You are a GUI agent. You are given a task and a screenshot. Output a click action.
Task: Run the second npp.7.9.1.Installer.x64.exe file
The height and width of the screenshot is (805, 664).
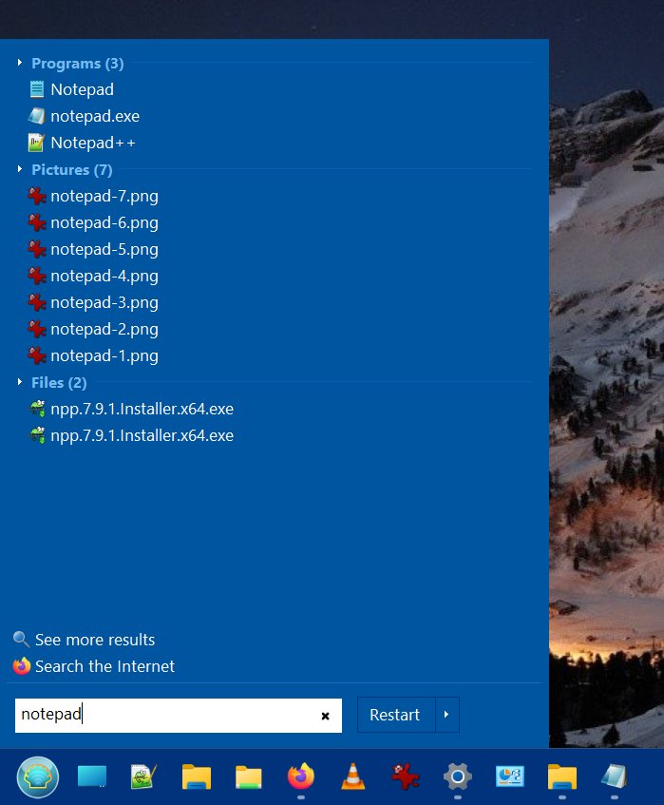(x=131, y=436)
